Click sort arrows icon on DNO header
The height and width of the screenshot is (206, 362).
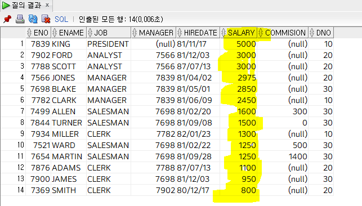tap(312, 33)
